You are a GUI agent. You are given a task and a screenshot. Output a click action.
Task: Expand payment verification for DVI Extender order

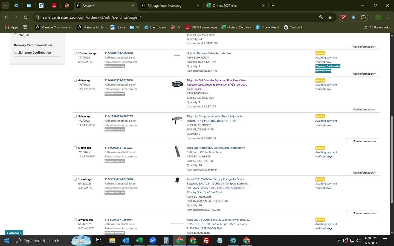[x=330, y=89]
